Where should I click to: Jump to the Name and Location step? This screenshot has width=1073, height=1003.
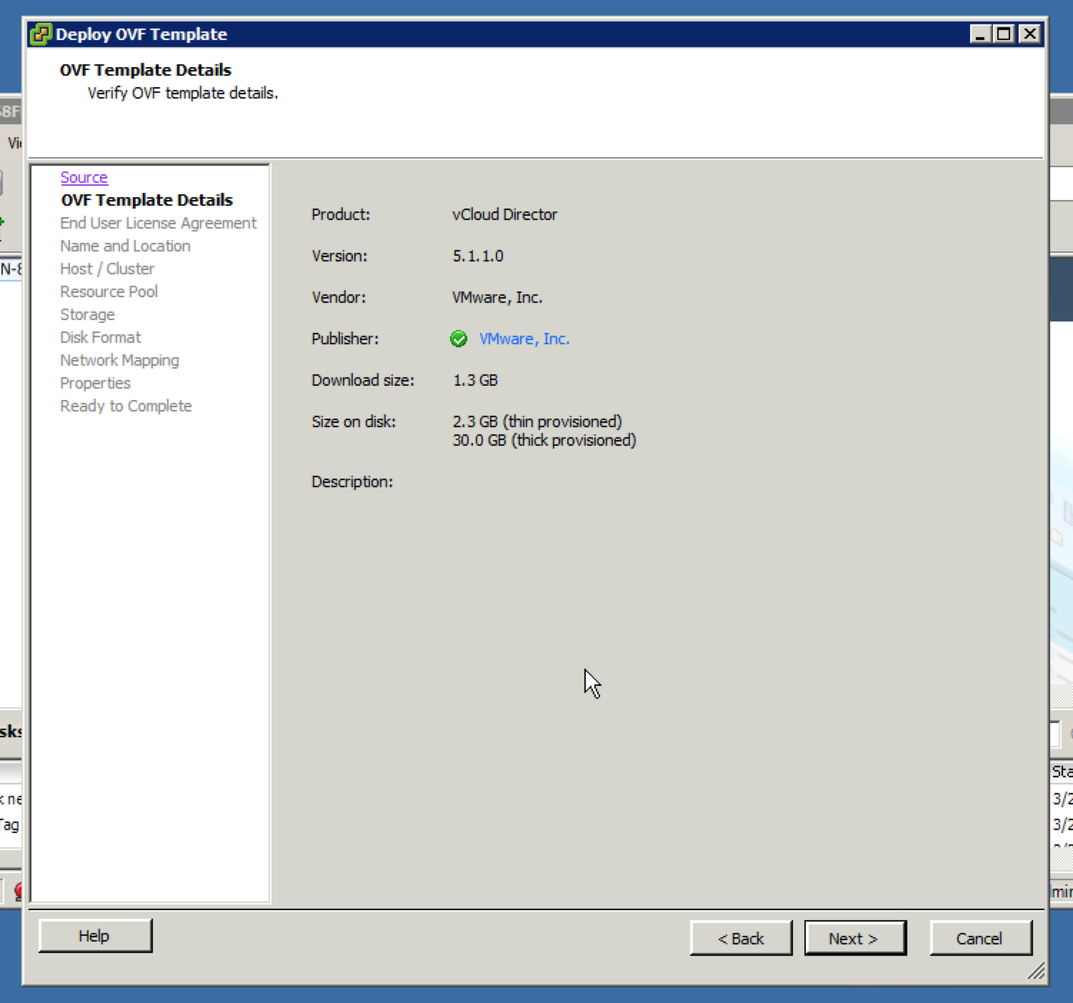pyautogui.click(x=125, y=246)
